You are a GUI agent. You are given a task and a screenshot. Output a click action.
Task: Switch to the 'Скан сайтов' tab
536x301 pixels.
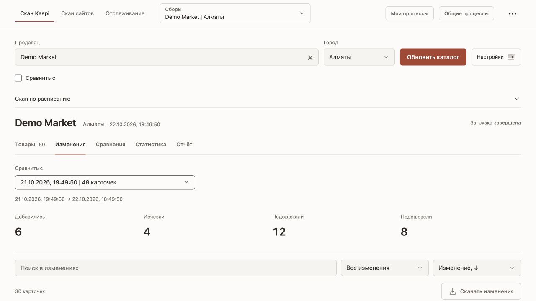(x=77, y=13)
